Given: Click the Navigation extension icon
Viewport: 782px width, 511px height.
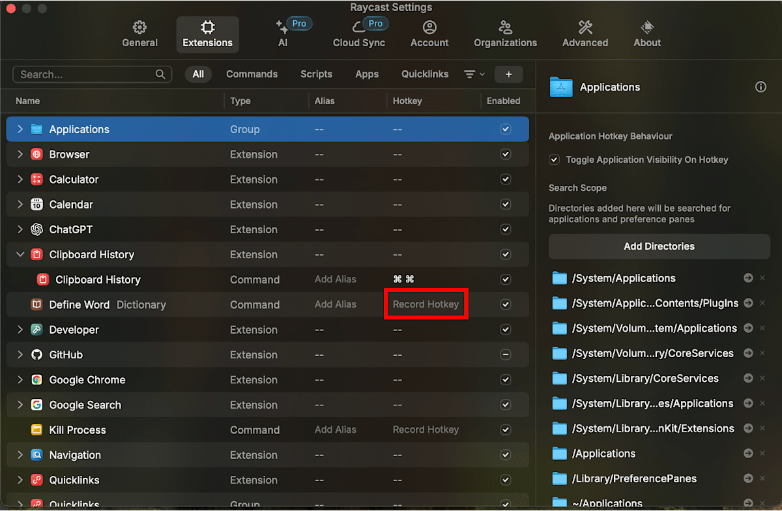Looking at the screenshot, I should (x=36, y=455).
